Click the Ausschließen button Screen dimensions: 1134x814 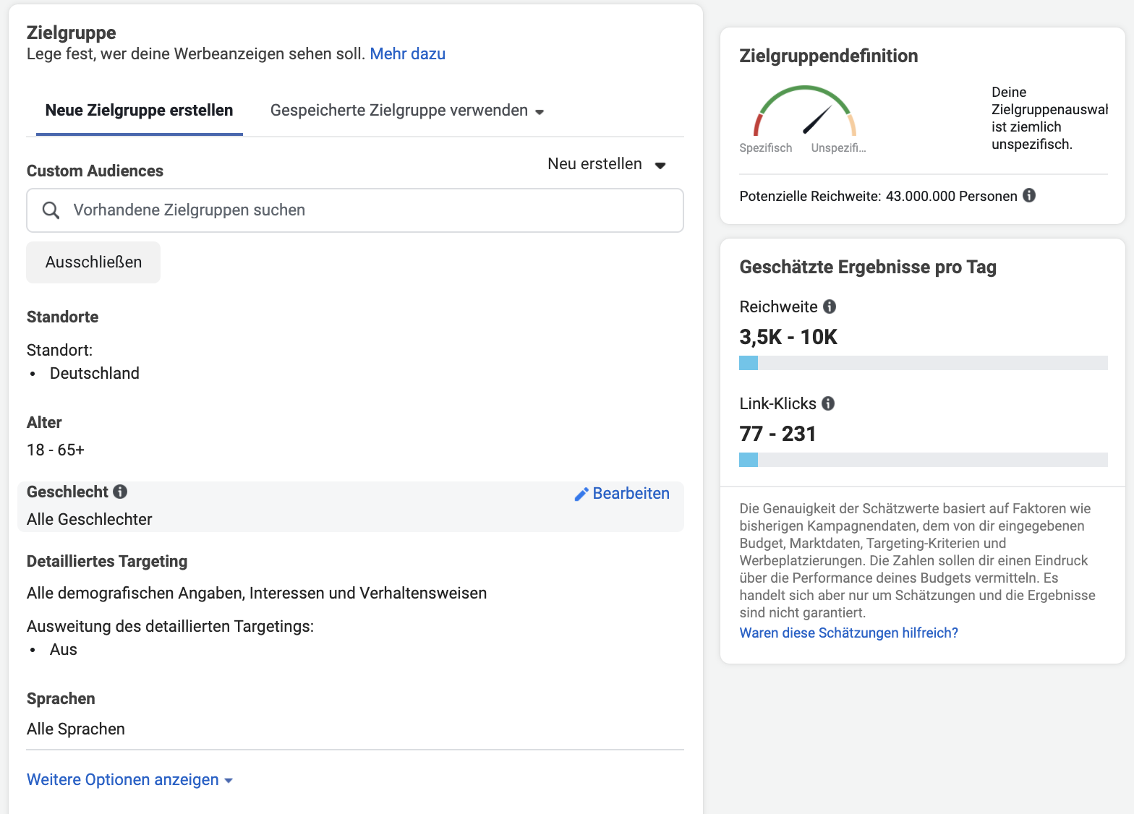pos(93,262)
